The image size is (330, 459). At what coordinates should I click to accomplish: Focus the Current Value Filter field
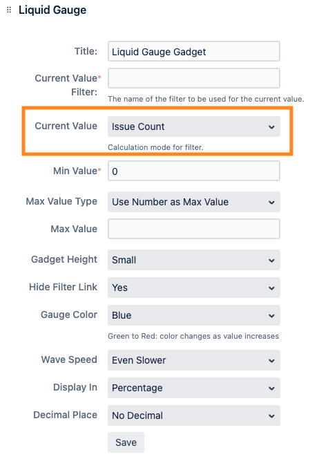click(x=194, y=78)
